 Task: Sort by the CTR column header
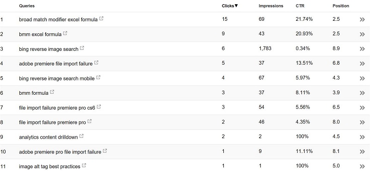(x=300, y=6)
